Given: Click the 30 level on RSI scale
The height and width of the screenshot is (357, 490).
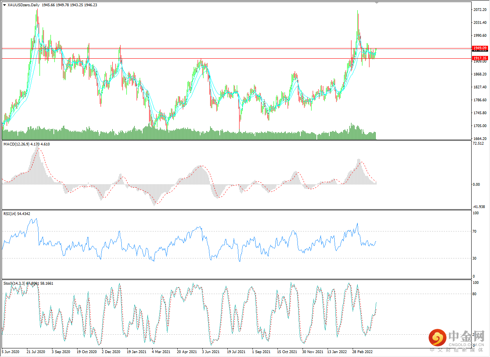Looking at the screenshot, I should [x=475, y=258].
